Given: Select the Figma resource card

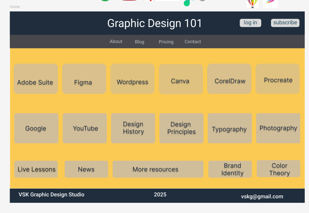Looking at the screenshot, I should [x=84, y=79].
